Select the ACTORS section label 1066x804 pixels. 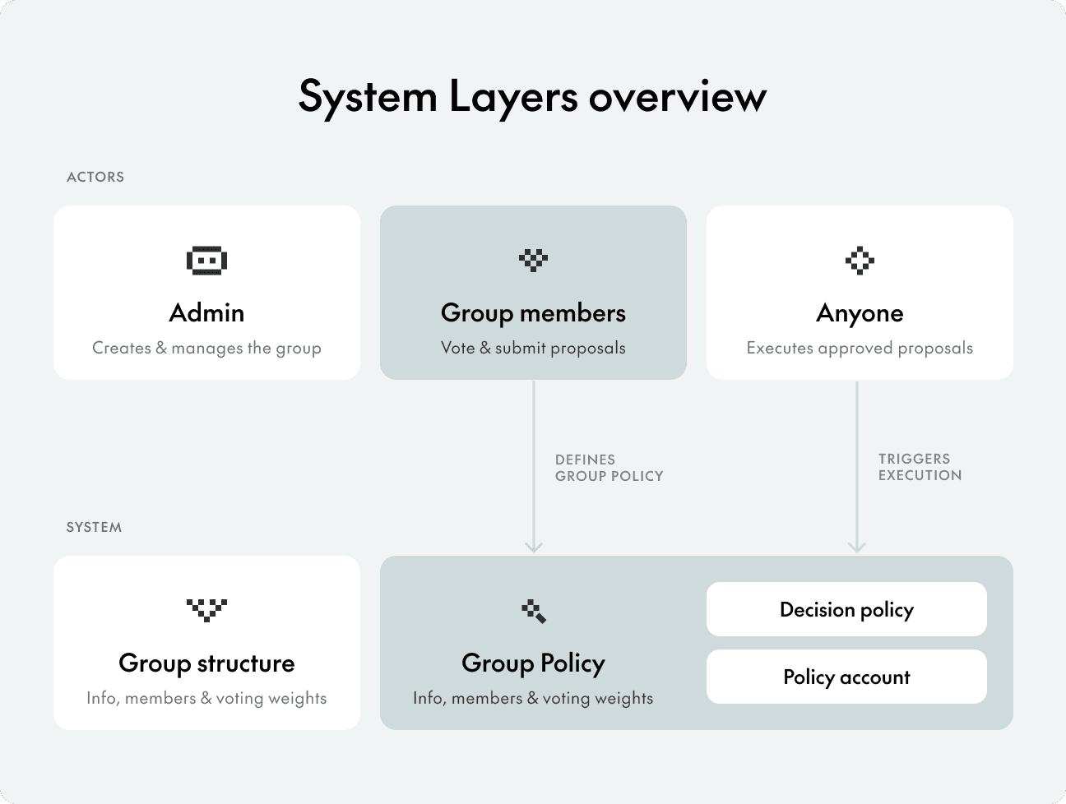[x=95, y=177]
